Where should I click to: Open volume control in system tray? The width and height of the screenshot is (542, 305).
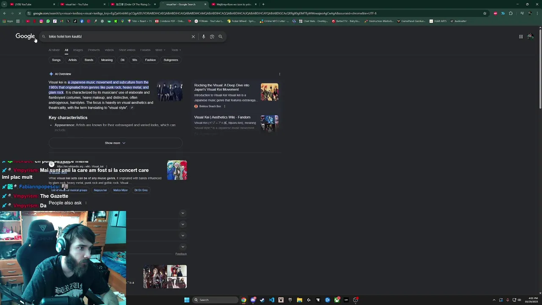[520, 300]
